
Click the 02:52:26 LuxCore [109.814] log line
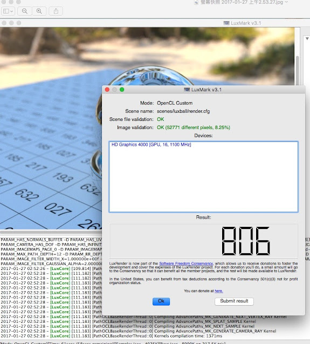(x=51, y=268)
